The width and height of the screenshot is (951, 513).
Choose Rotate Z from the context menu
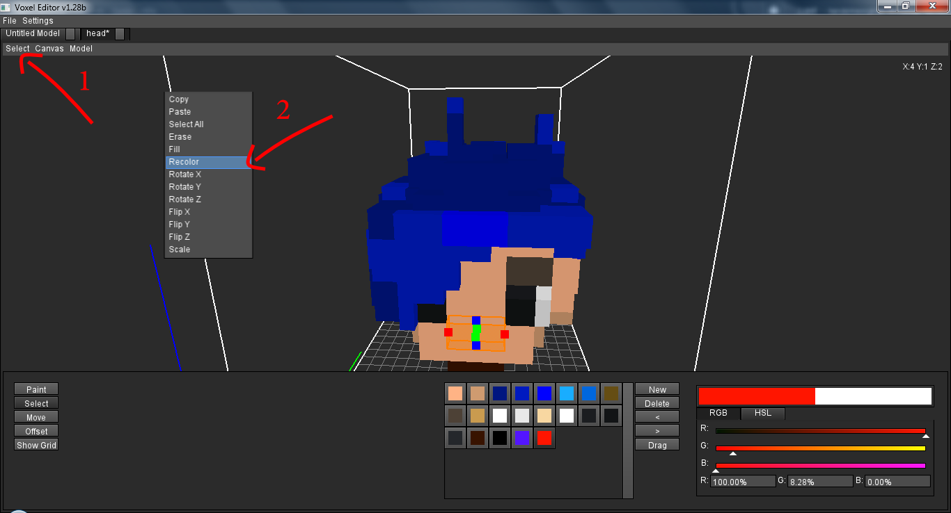click(x=208, y=199)
